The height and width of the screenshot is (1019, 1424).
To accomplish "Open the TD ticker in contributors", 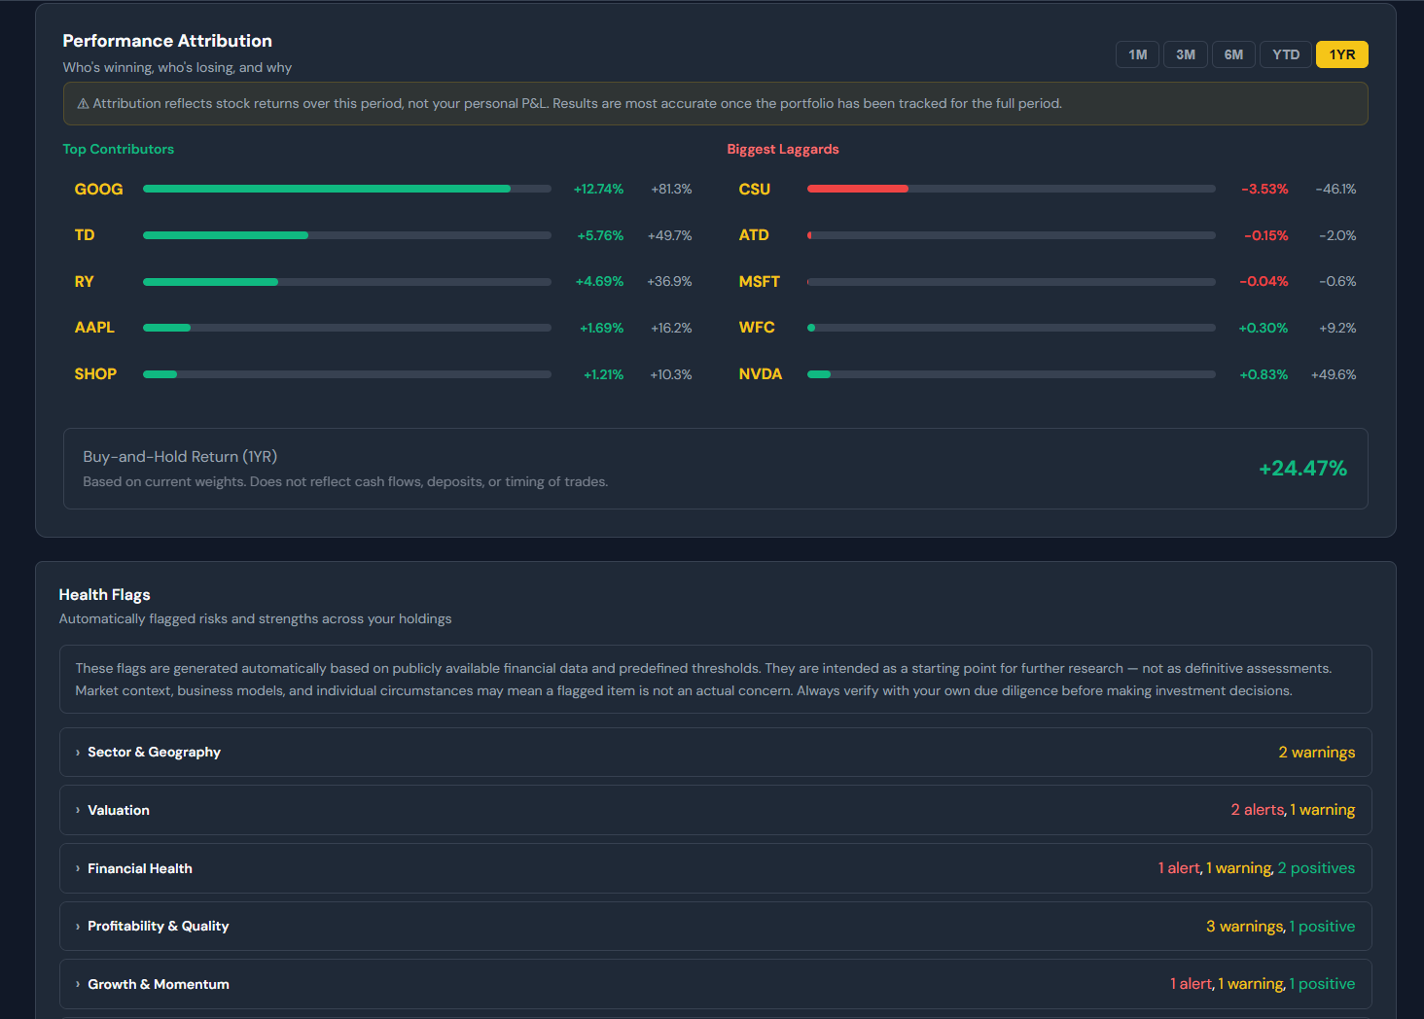I will [x=85, y=235].
